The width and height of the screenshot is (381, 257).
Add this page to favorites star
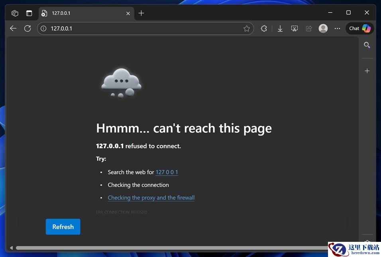click(x=247, y=28)
